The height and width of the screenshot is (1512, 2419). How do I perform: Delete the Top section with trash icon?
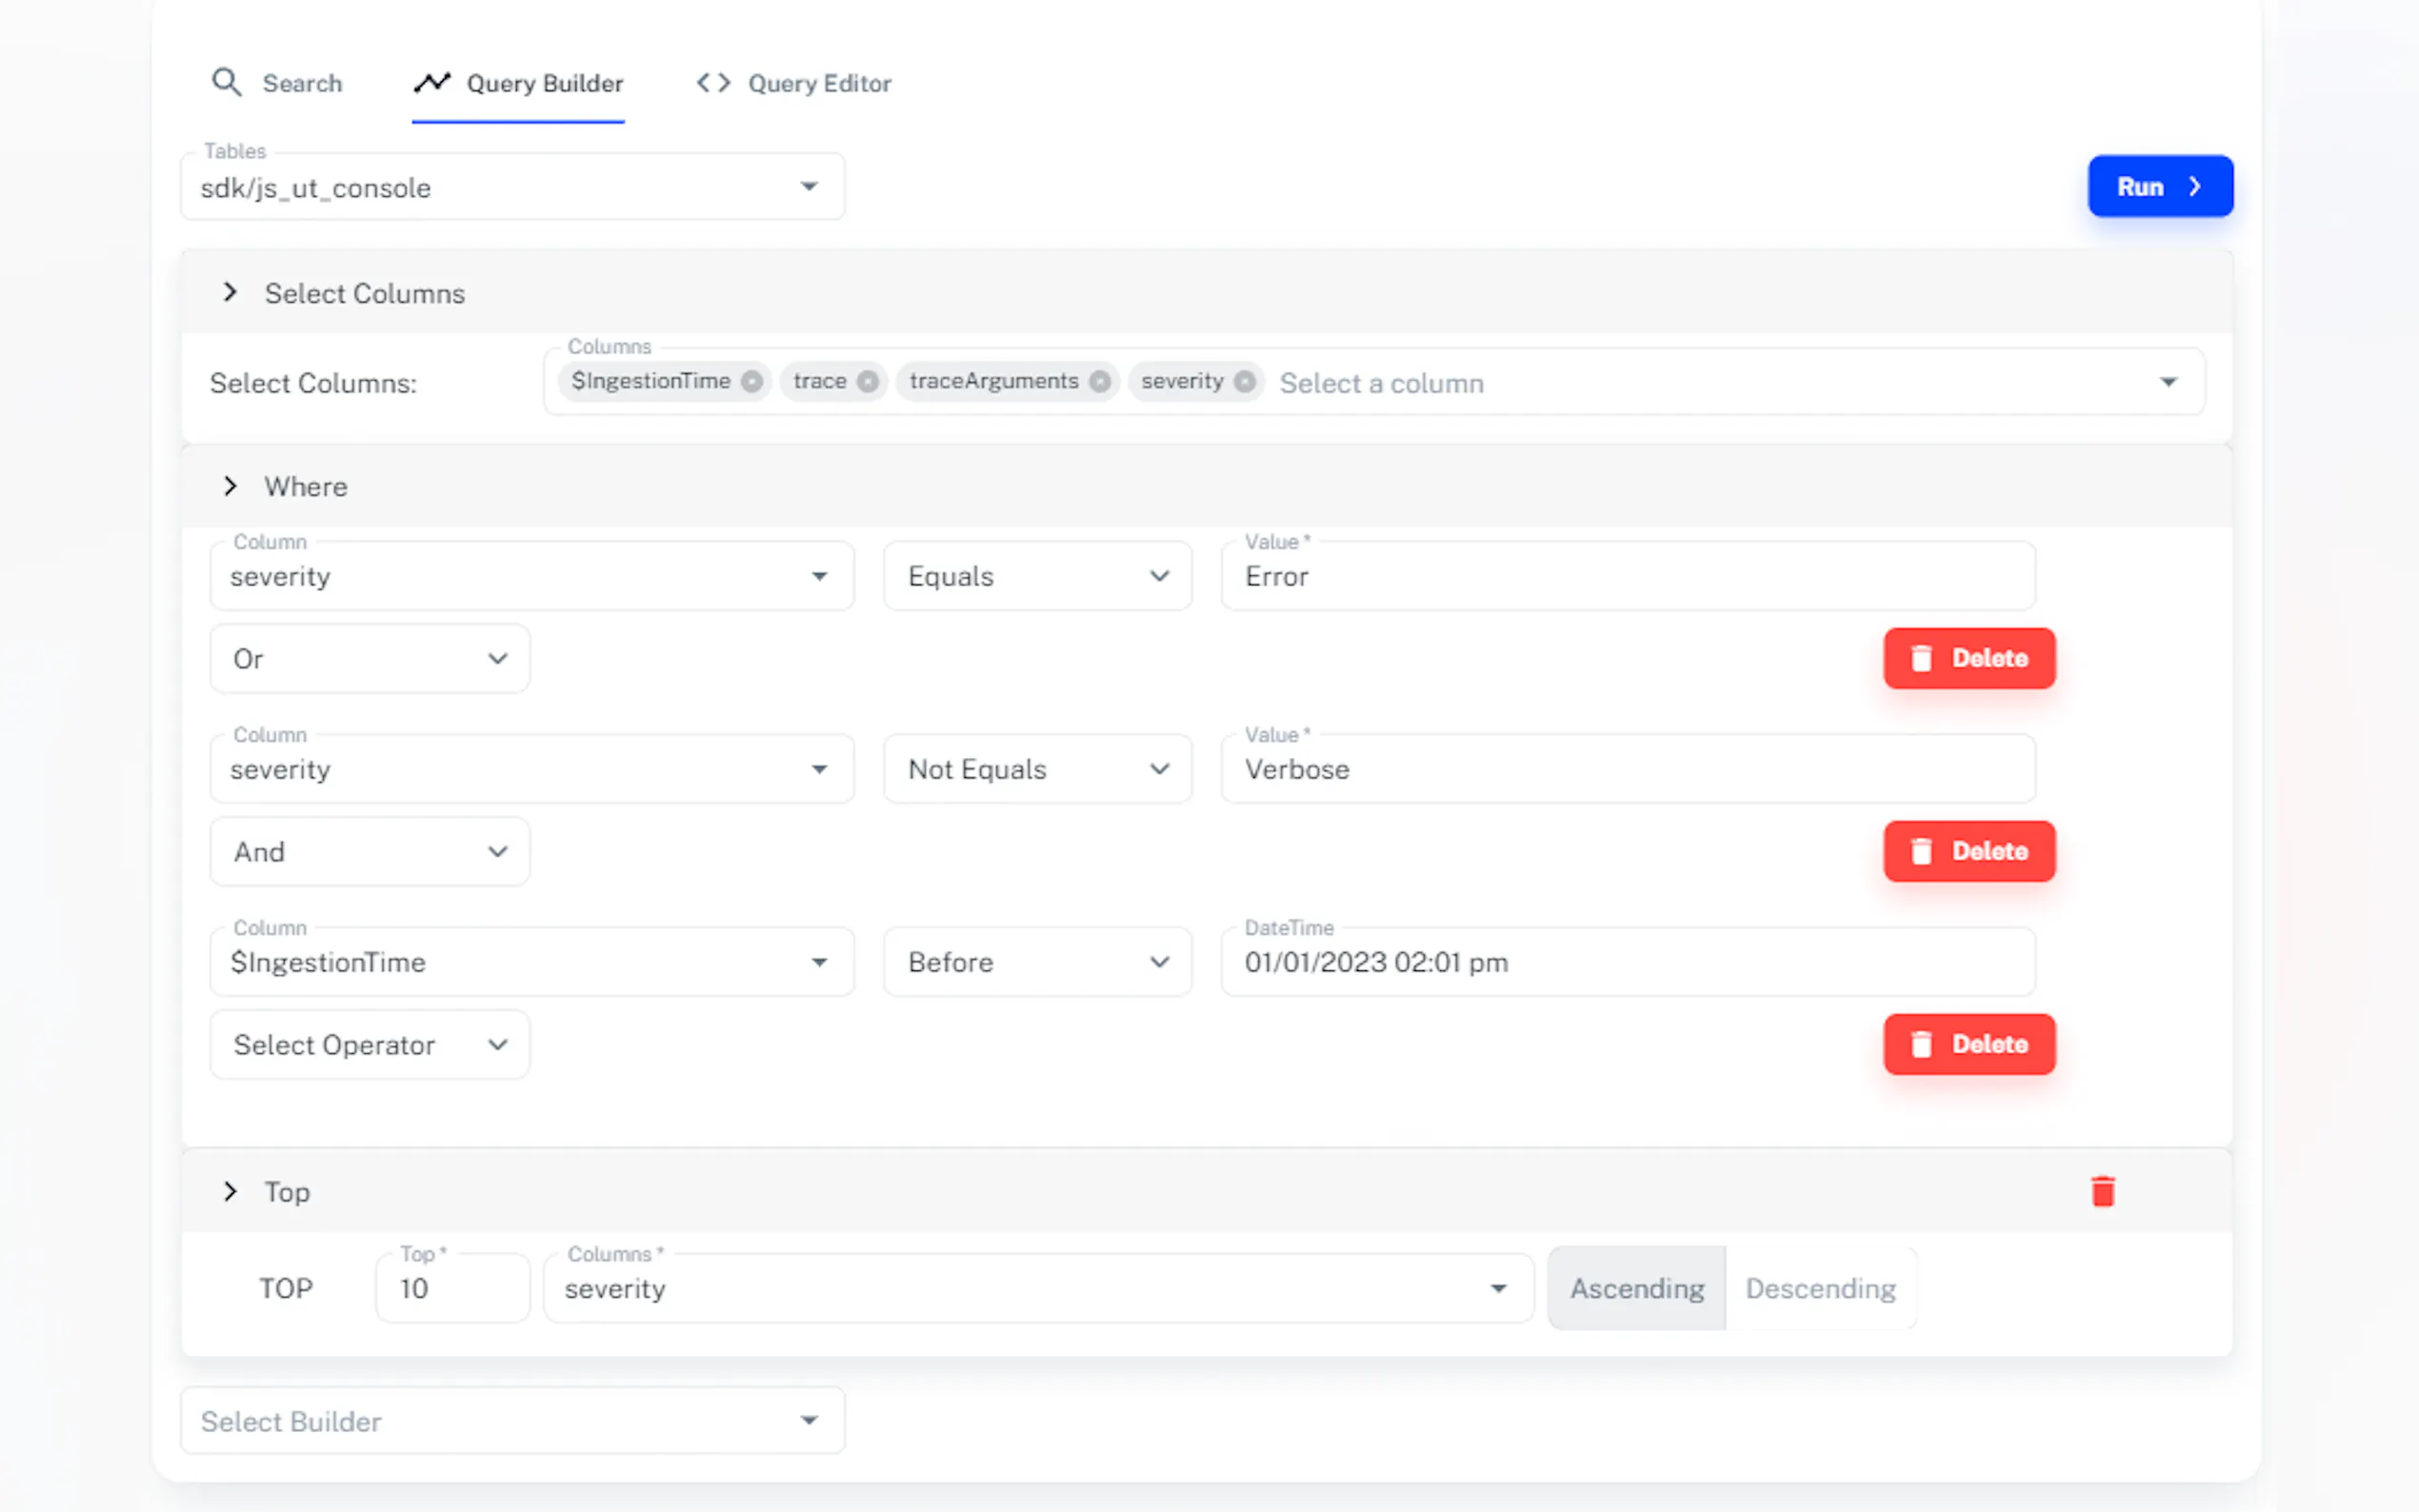2102,1191
